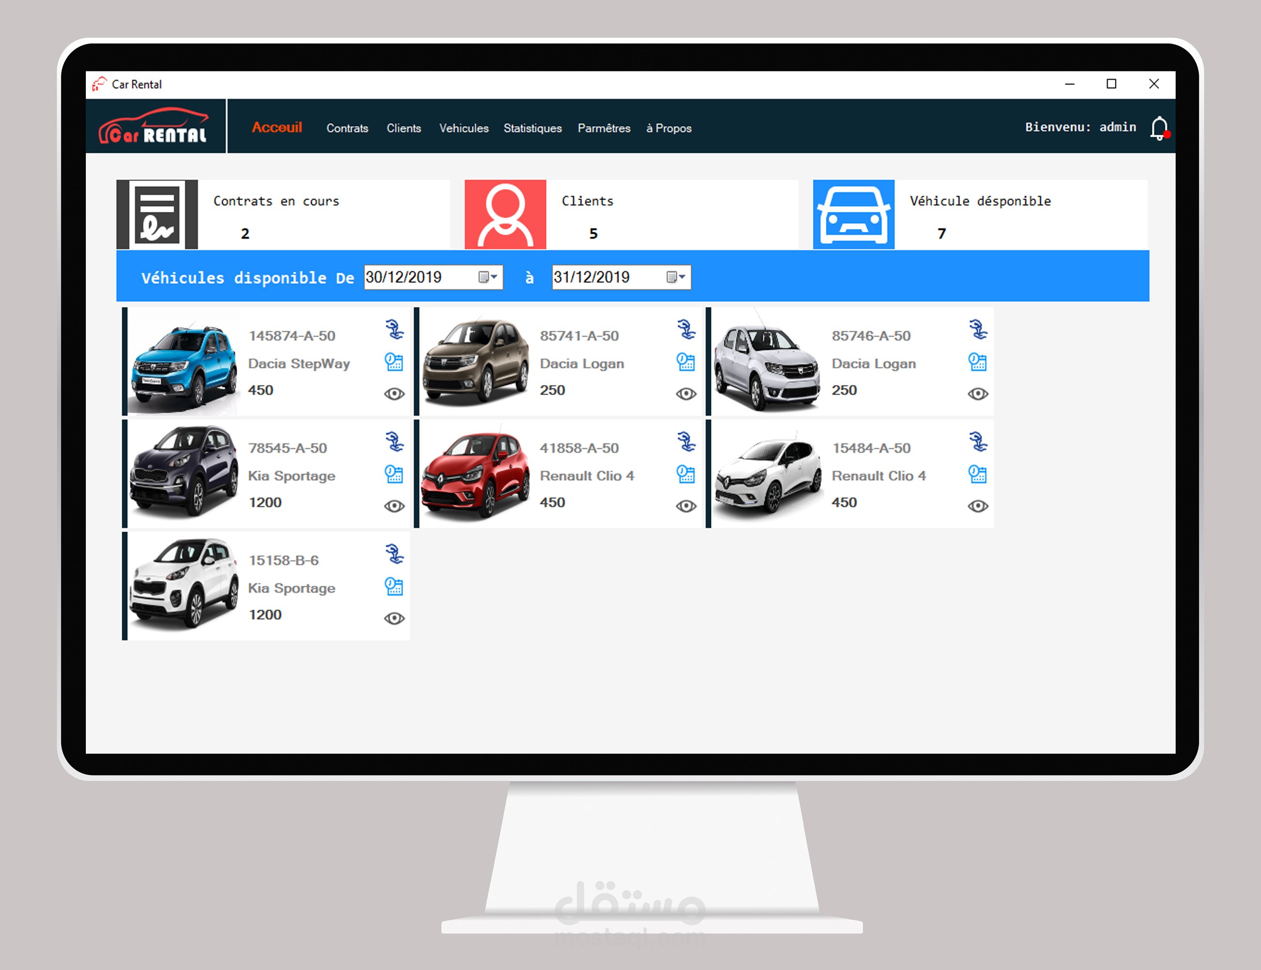Screen dimensions: 1261x970
Task: Click the red Clients summary tile
Action: [504, 215]
